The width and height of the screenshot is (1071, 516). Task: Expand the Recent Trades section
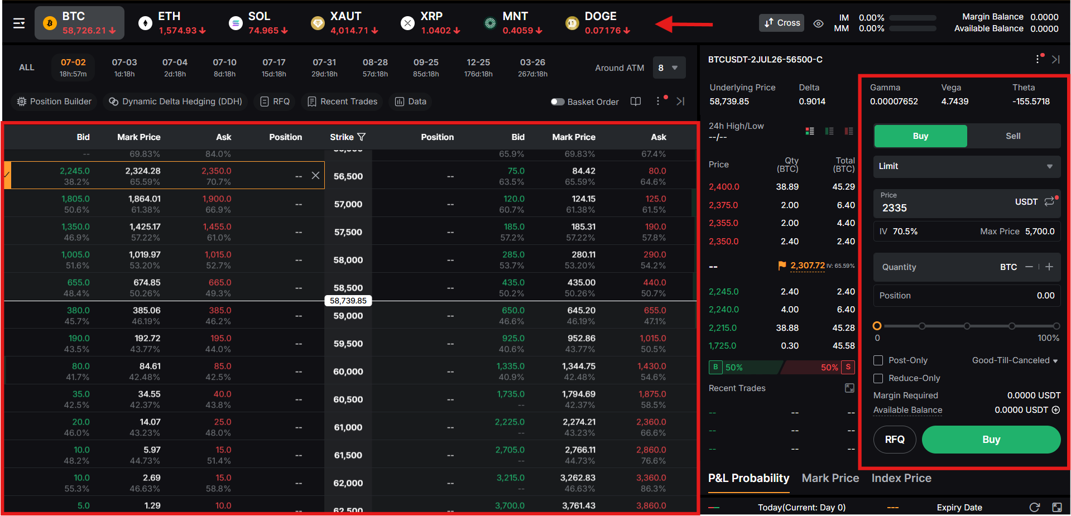pyautogui.click(x=849, y=388)
